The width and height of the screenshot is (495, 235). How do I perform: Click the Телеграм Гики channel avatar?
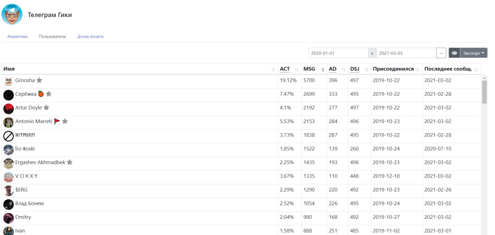12,15
